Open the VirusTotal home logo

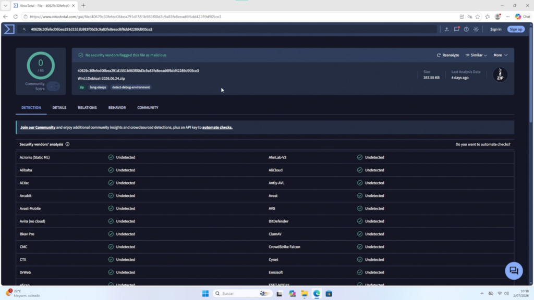(9, 29)
